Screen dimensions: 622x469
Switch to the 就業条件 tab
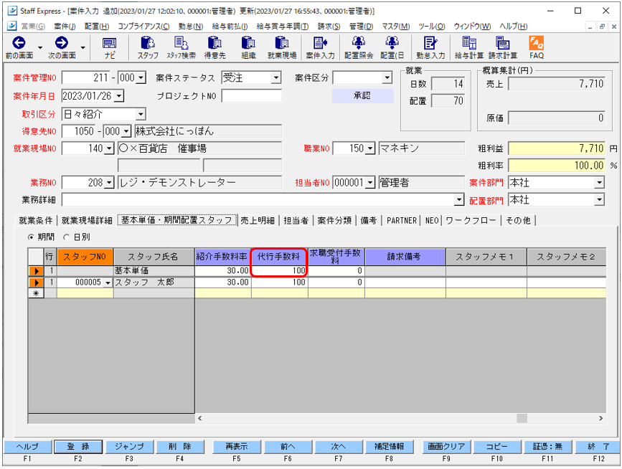[x=36, y=220]
